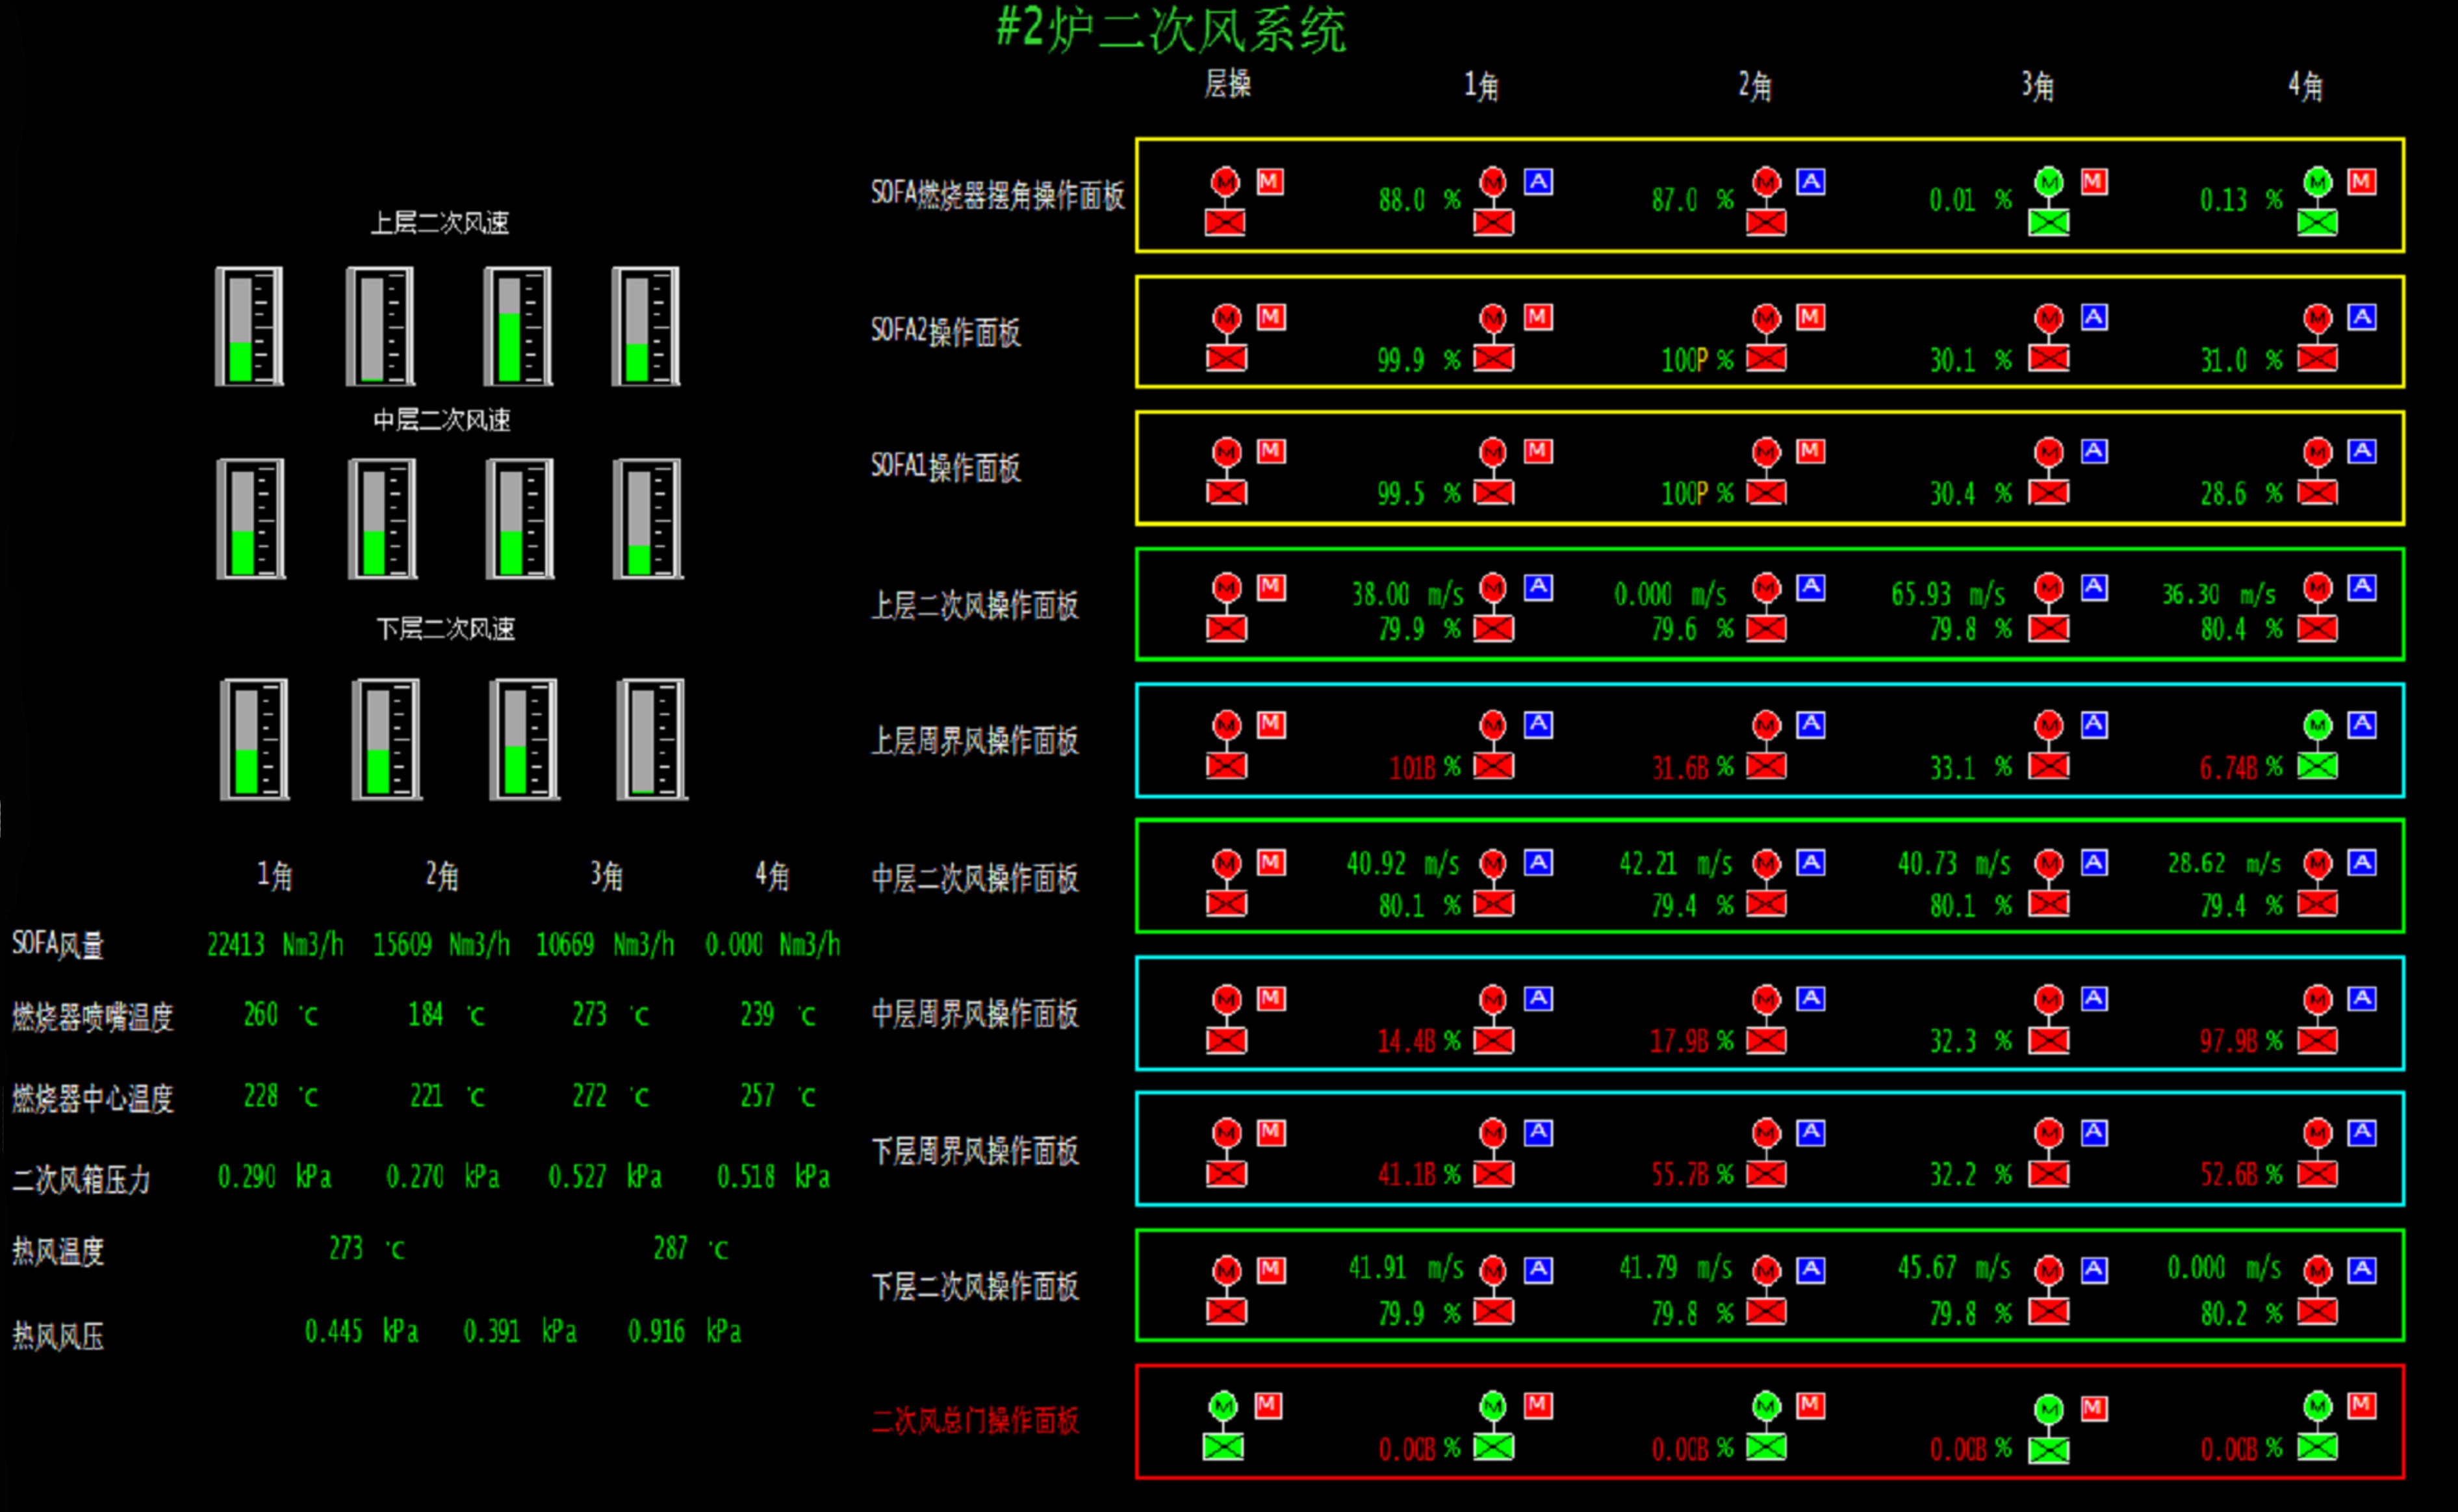Screen dimensions: 2458x1512
Task: Toggle the red M mode indicator for SOFA2 层操
Action: tap(1270, 317)
